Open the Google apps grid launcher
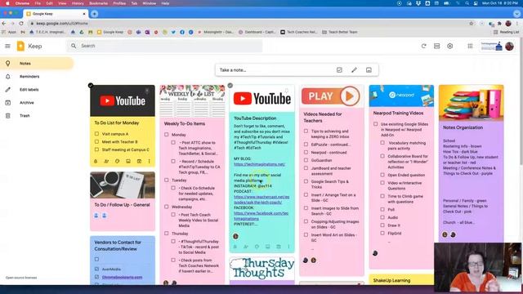Screen dimensions: 523x294 click(470, 46)
